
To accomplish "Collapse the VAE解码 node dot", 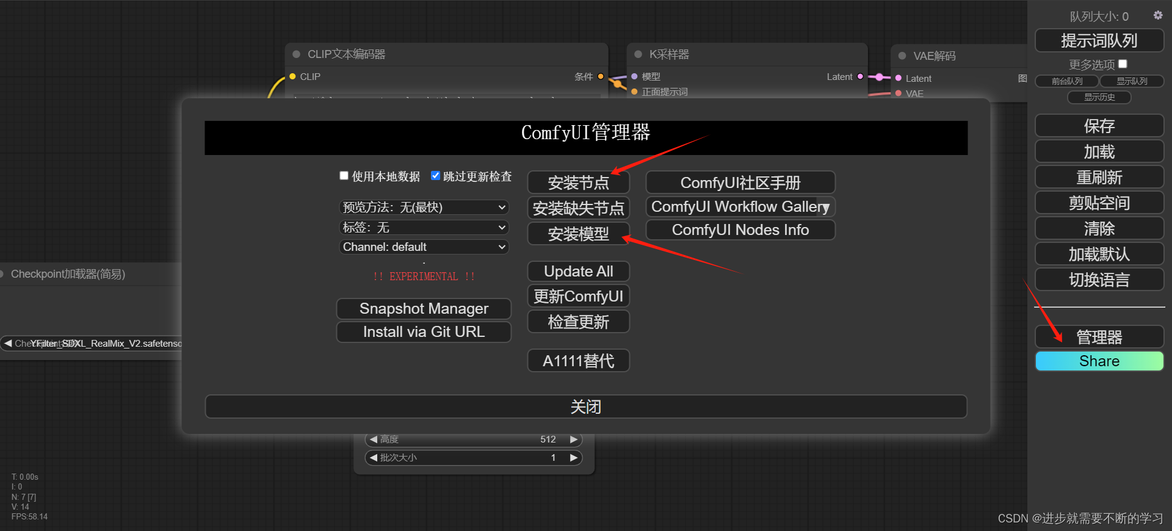I will [x=902, y=56].
